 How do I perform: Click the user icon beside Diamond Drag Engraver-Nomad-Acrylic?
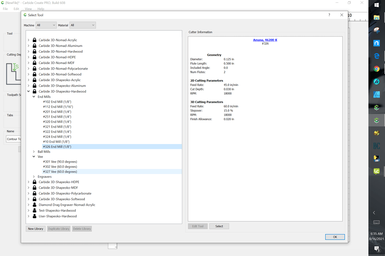pos(35,205)
